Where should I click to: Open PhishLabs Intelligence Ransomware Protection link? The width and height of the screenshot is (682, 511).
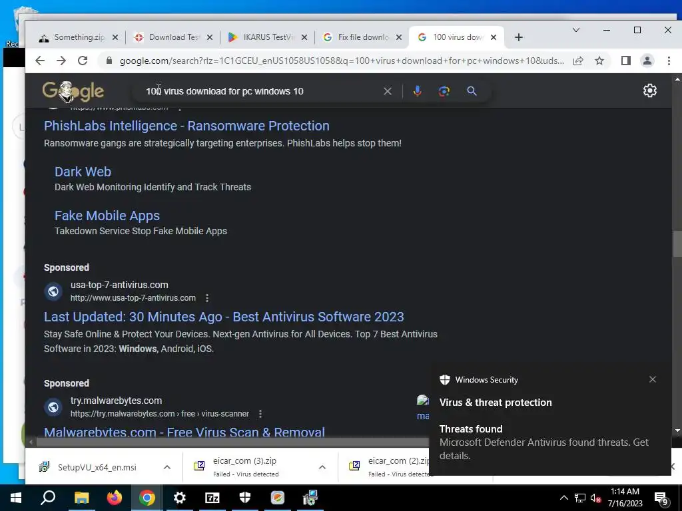point(186,126)
